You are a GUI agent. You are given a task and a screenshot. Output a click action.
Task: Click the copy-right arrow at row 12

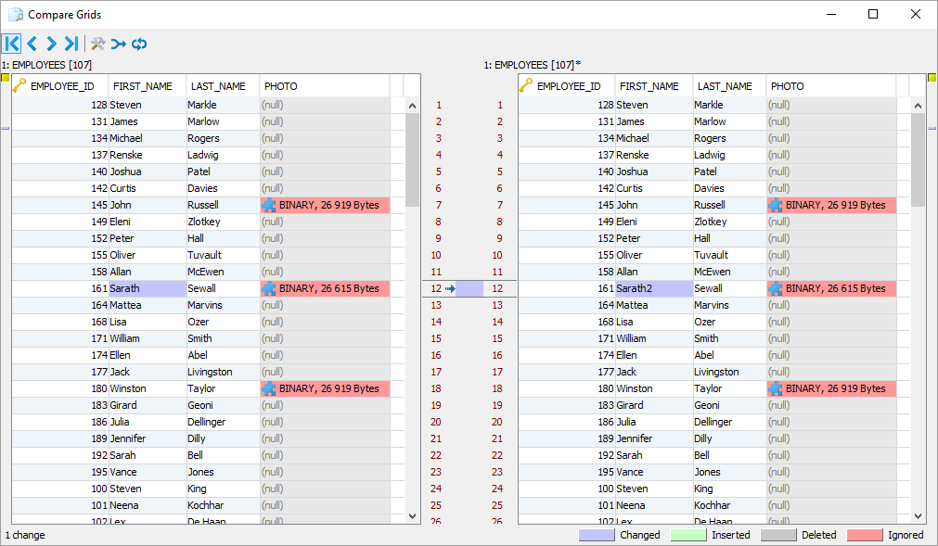pyautogui.click(x=451, y=288)
